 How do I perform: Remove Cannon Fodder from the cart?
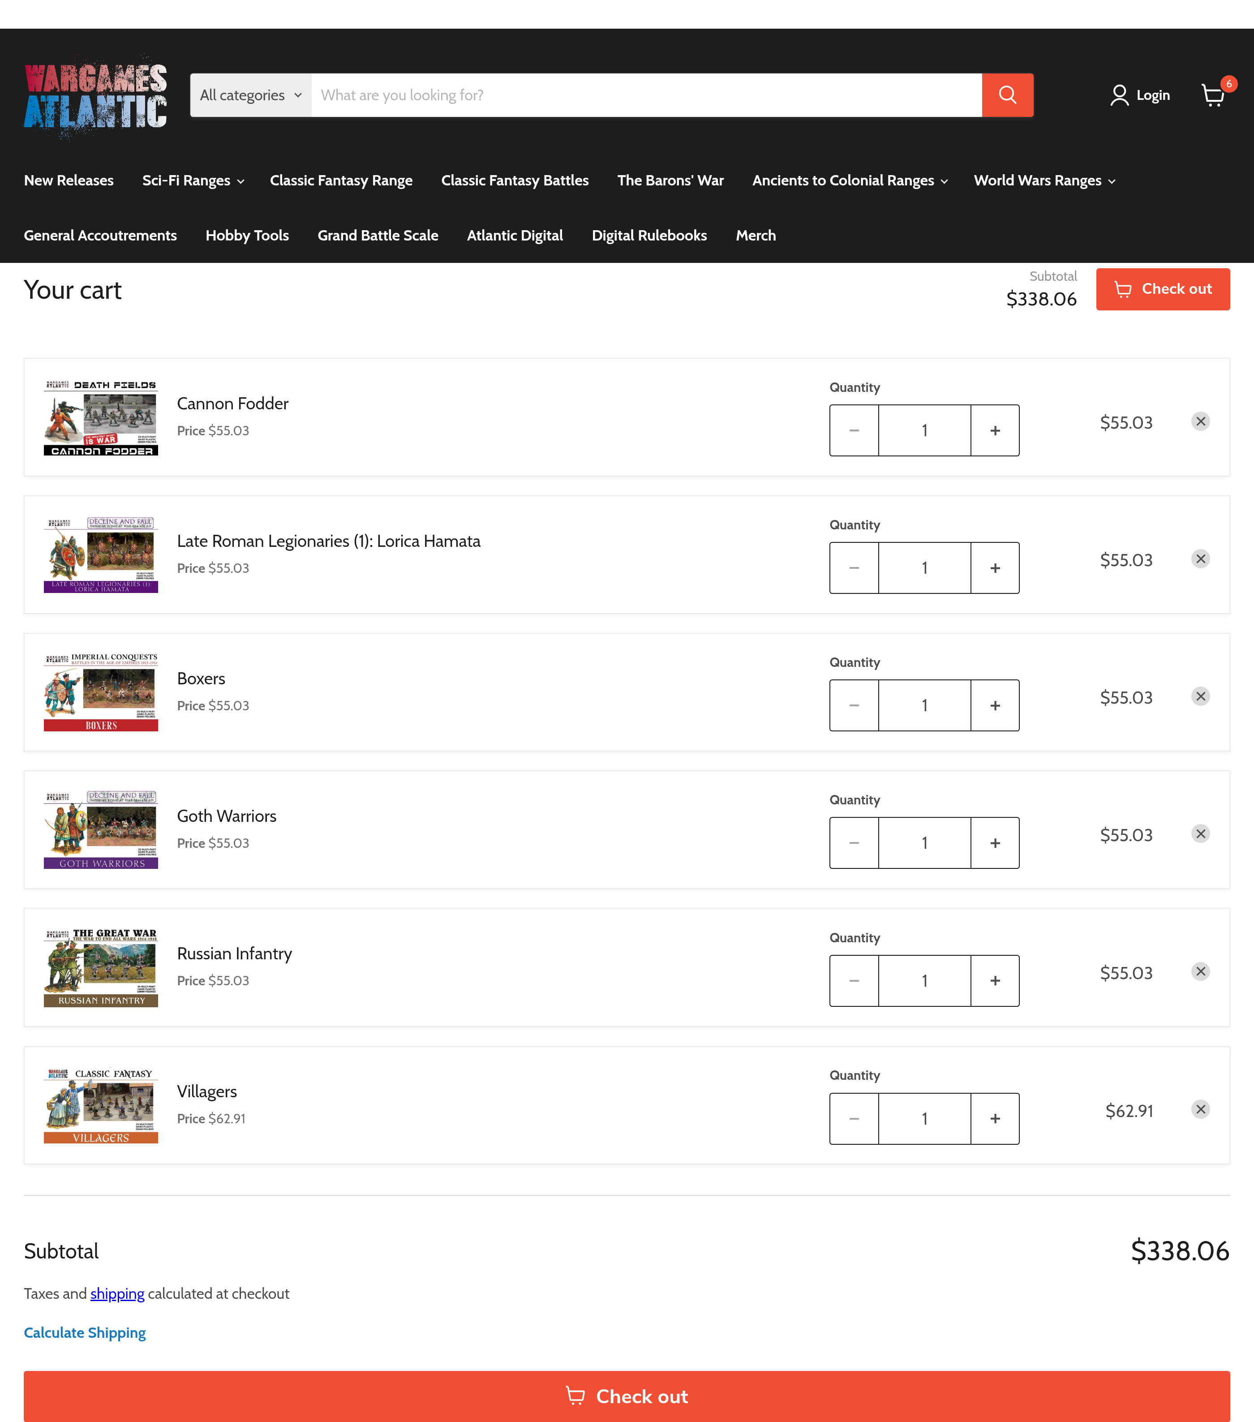point(1200,421)
